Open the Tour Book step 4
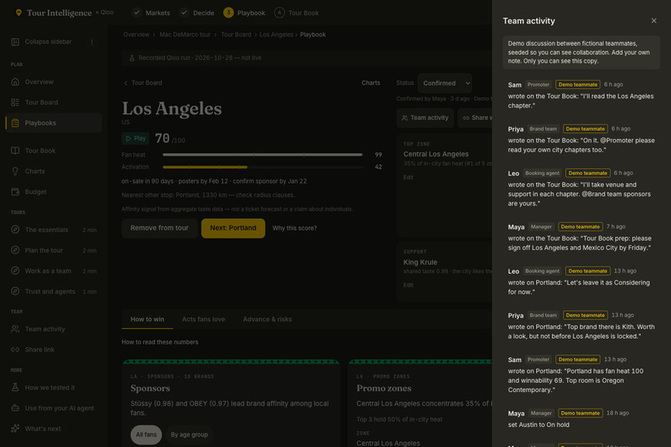 point(296,12)
